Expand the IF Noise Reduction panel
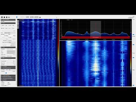 coord(8,75)
